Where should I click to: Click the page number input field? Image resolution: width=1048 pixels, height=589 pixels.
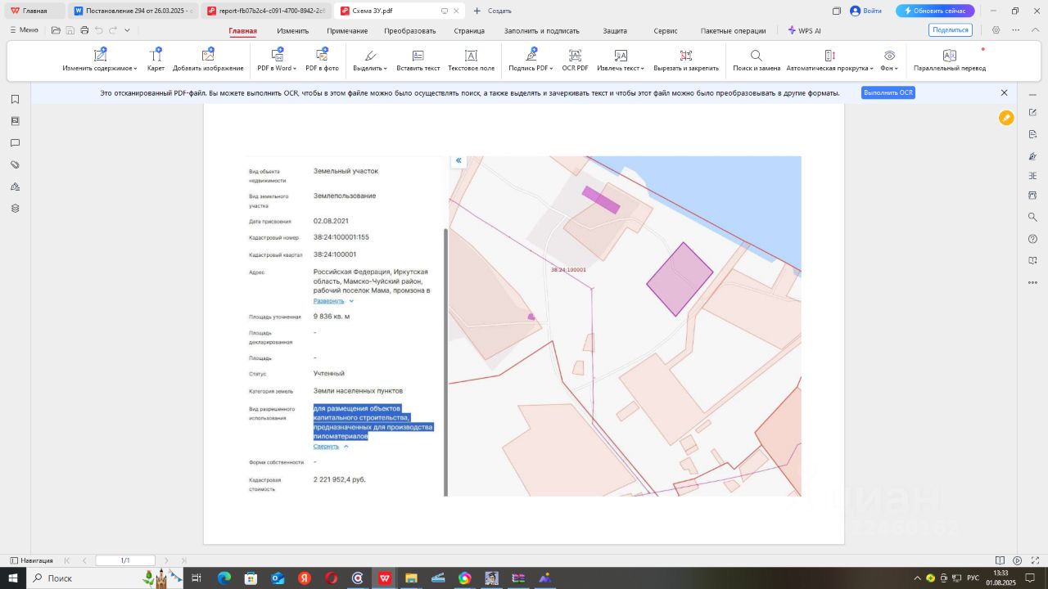point(124,560)
